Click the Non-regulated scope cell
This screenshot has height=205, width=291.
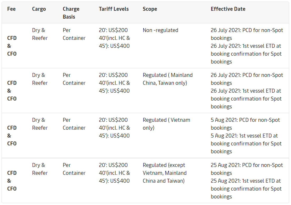[160, 30]
